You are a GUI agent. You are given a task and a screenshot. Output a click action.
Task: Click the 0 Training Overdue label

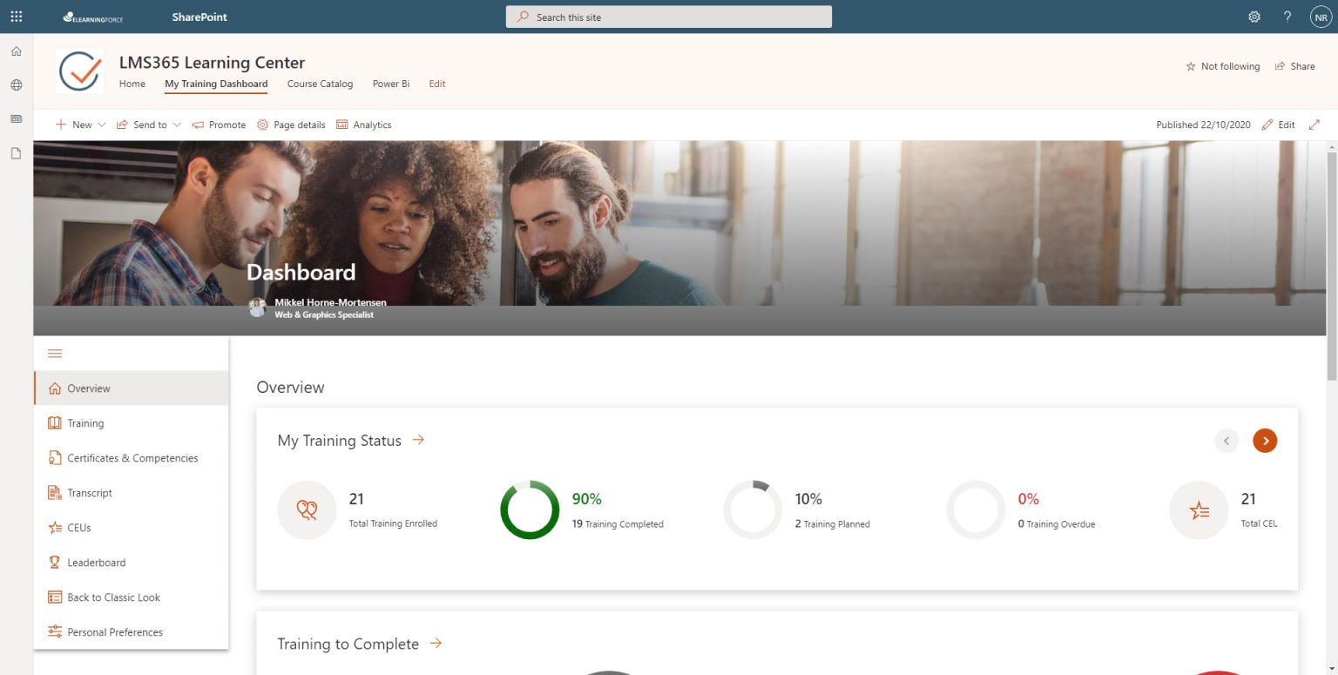point(1057,524)
